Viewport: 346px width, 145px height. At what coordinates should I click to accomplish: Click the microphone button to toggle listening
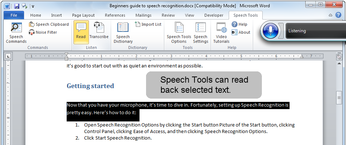271,31
